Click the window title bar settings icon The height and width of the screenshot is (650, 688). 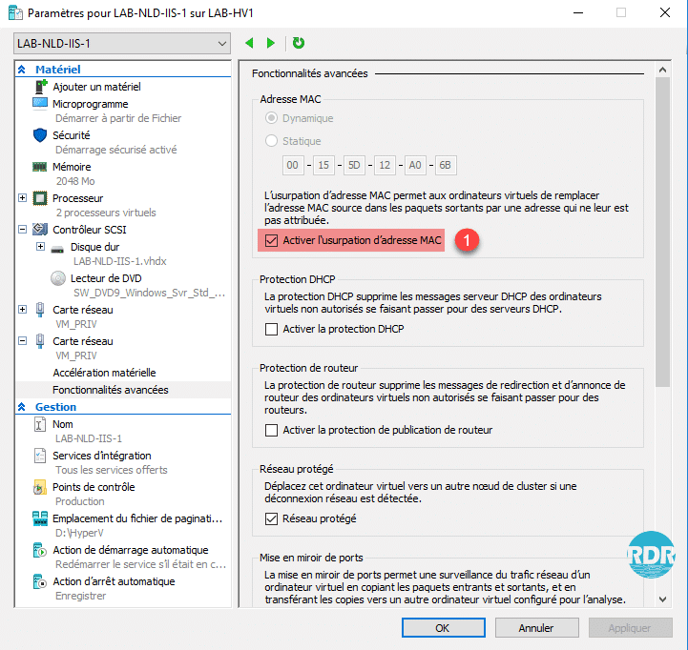coord(15,12)
